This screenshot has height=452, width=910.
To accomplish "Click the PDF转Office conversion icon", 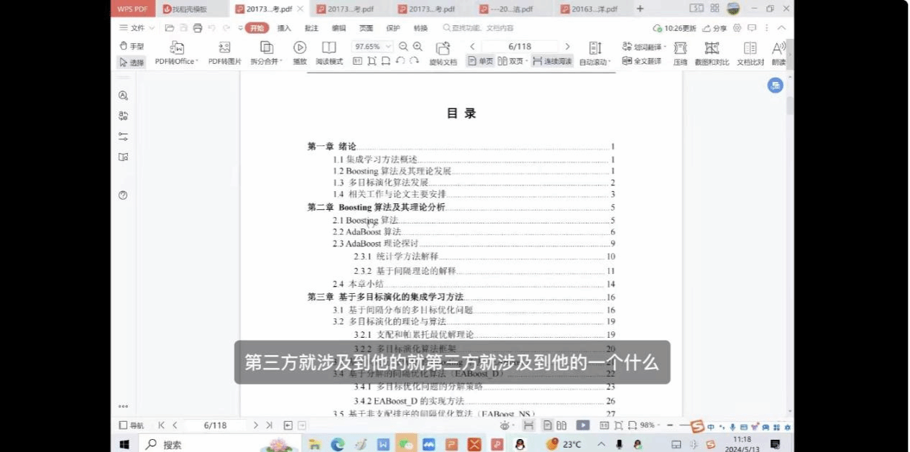I will (x=176, y=48).
